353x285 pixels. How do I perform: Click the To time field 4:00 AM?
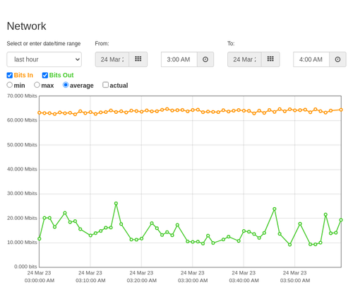click(311, 59)
